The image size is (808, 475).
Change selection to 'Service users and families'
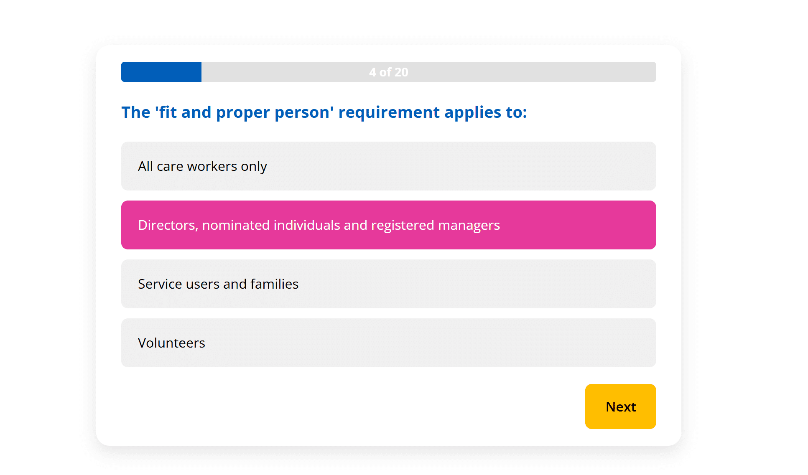(388, 284)
